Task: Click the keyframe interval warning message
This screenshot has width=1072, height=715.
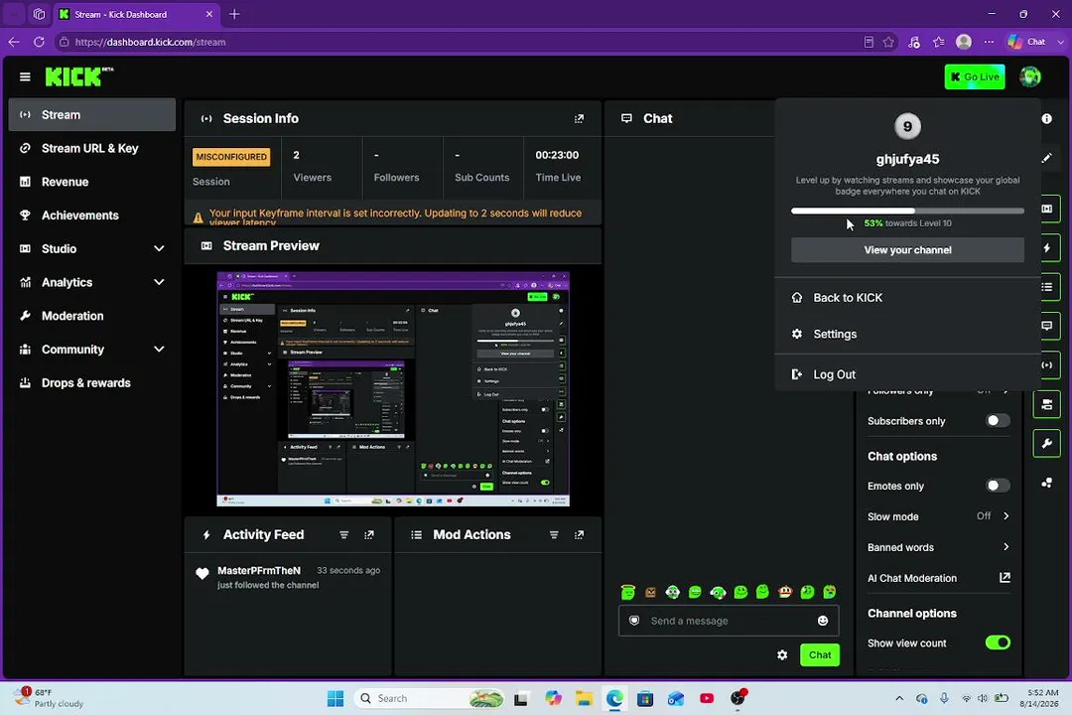Action: (395, 216)
